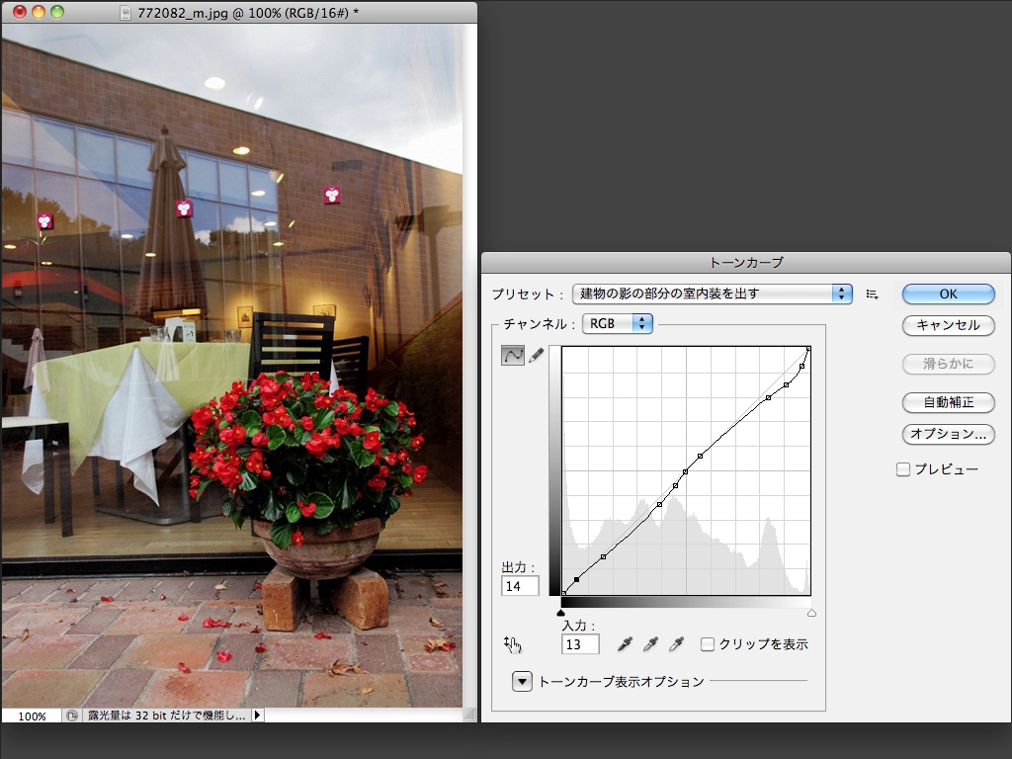Click the OK button
This screenshot has width=1012, height=759.
tap(948, 294)
